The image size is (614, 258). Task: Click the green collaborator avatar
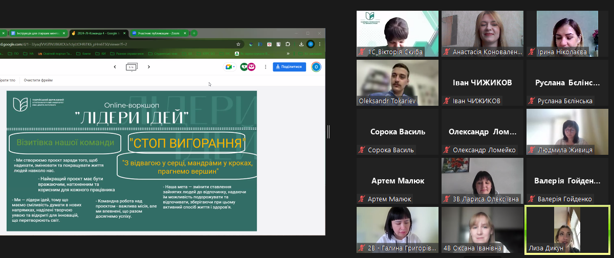tap(244, 67)
